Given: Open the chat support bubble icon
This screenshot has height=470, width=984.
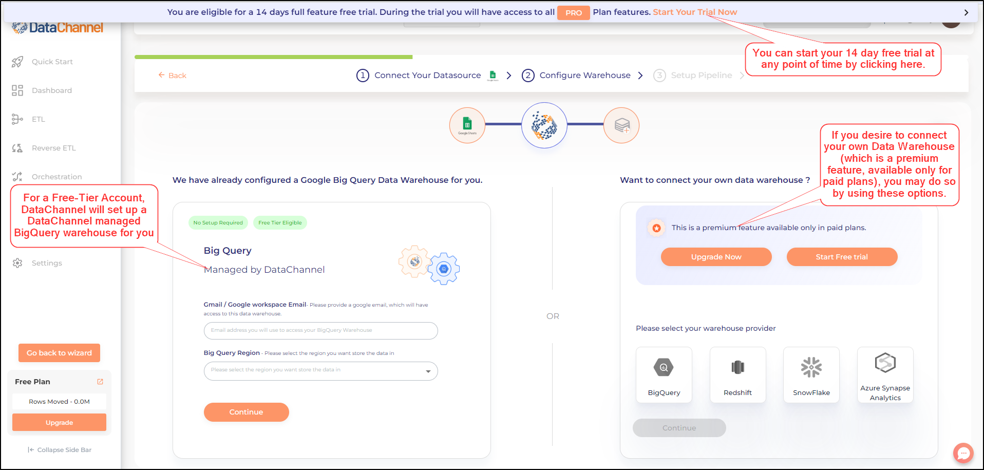Looking at the screenshot, I should point(963,453).
